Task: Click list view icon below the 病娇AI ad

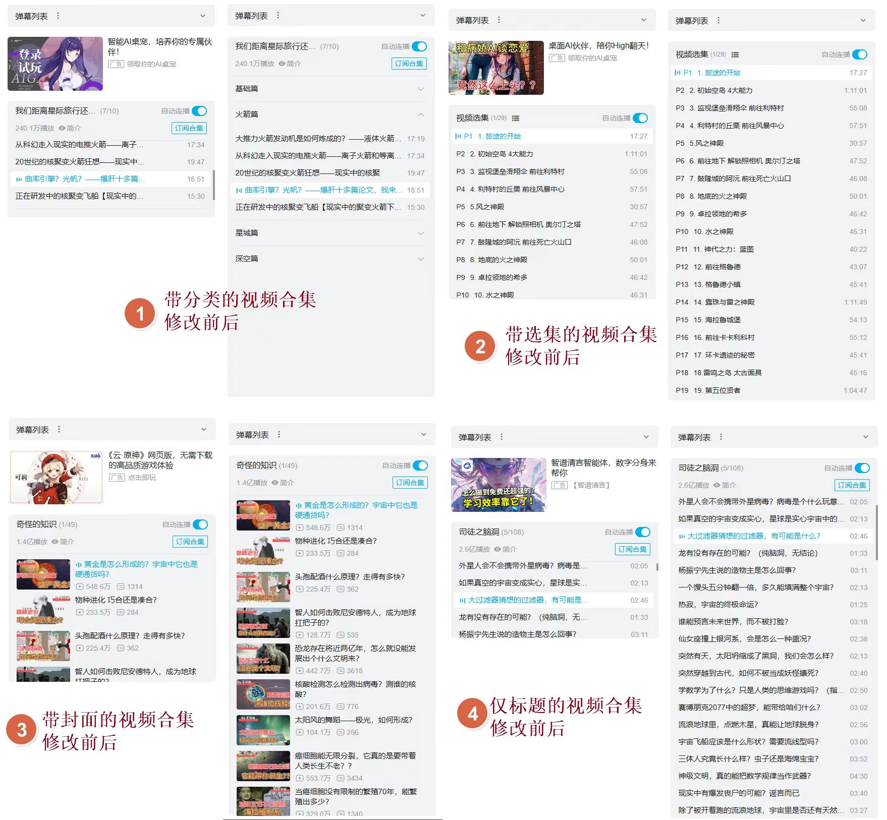Action: click(515, 118)
